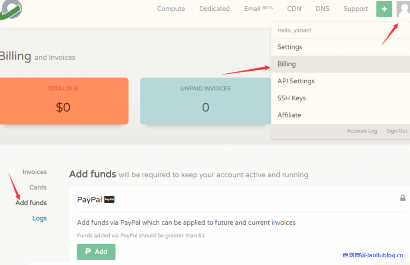Open API Settings from dropdown menu
The width and height of the screenshot is (410, 265).
(x=296, y=81)
